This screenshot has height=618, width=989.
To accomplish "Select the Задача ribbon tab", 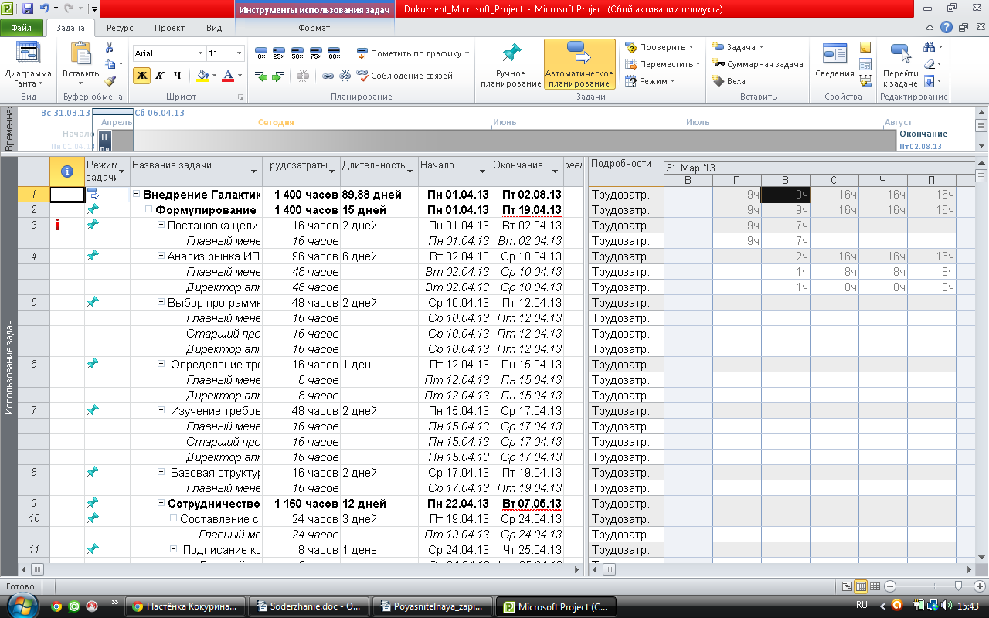I will (x=71, y=28).
